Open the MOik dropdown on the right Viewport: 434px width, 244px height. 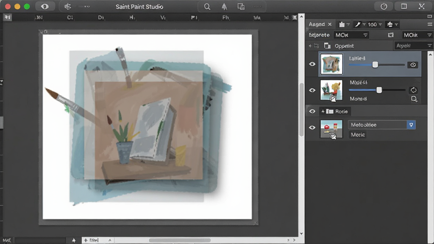click(417, 35)
